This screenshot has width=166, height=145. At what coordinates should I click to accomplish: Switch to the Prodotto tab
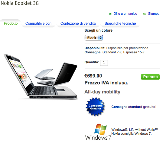[11, 24]
